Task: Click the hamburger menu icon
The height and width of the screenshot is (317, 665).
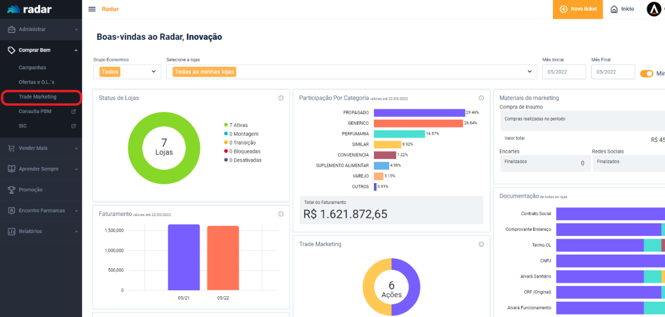Action: (92, 9)
